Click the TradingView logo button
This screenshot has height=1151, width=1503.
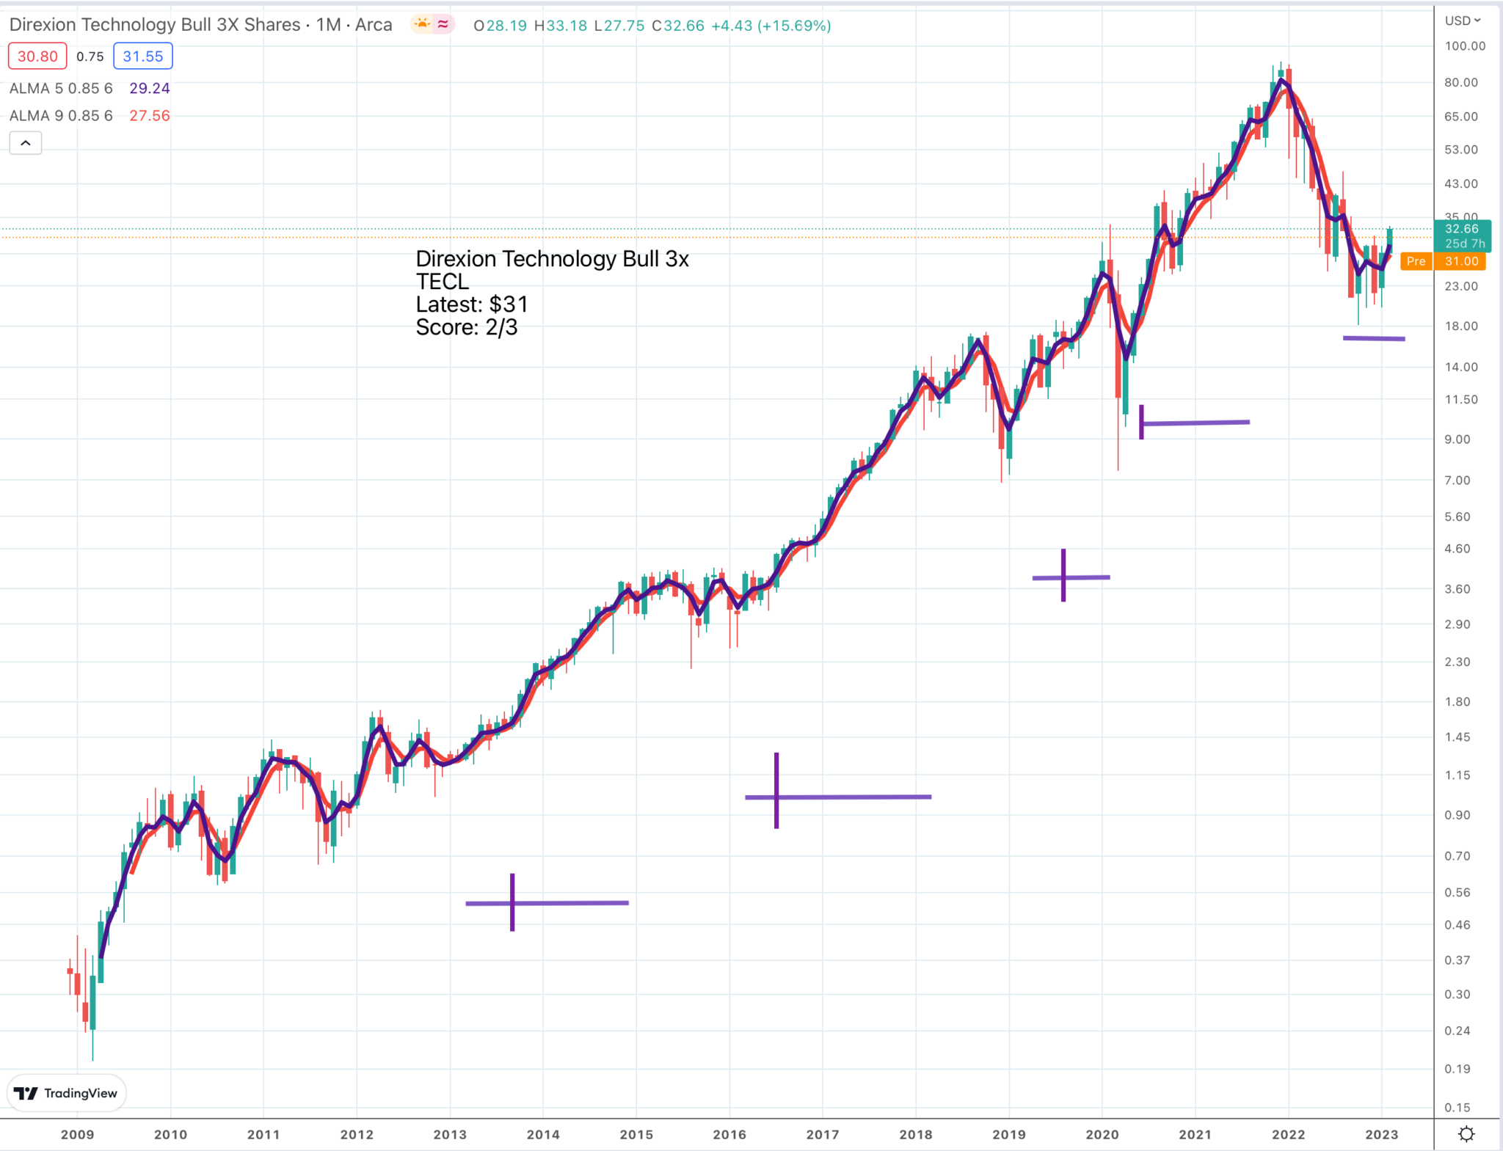coord(67,1093)
